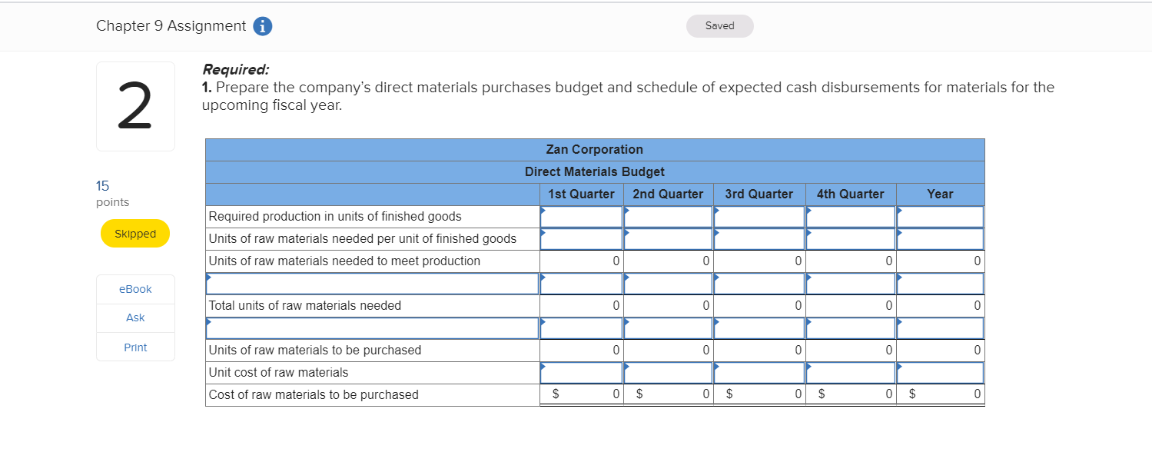Click 1st Quarter units to be purchased value
1152x462 pixels.
pyautogui.click(x=581, y=351)
